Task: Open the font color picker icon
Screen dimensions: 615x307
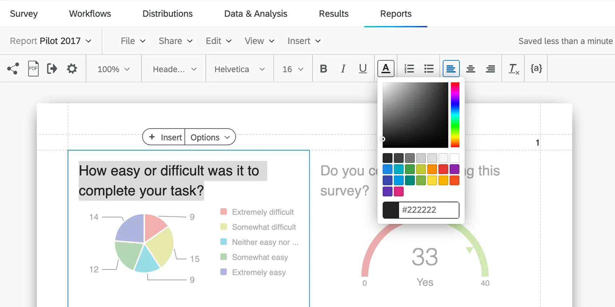Action: tap(386, 68)
